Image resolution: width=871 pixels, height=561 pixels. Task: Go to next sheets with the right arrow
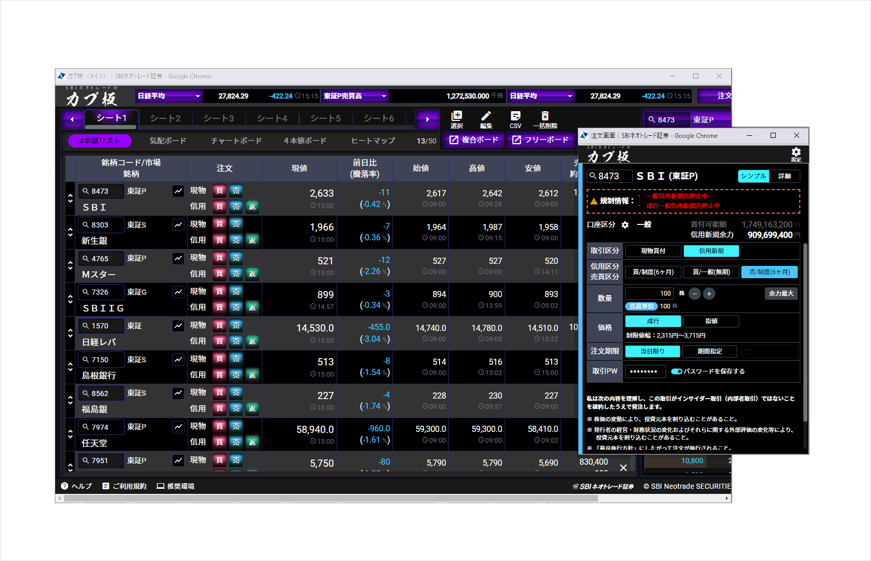click(x=427, y=119)
